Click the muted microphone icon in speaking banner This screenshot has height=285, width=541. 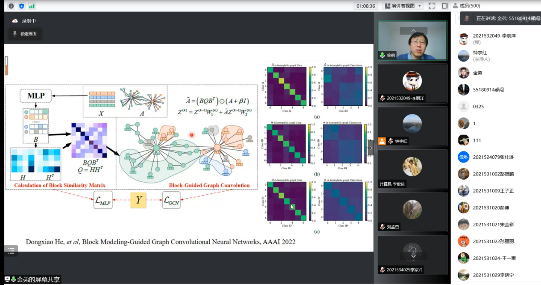coord(467,18)
